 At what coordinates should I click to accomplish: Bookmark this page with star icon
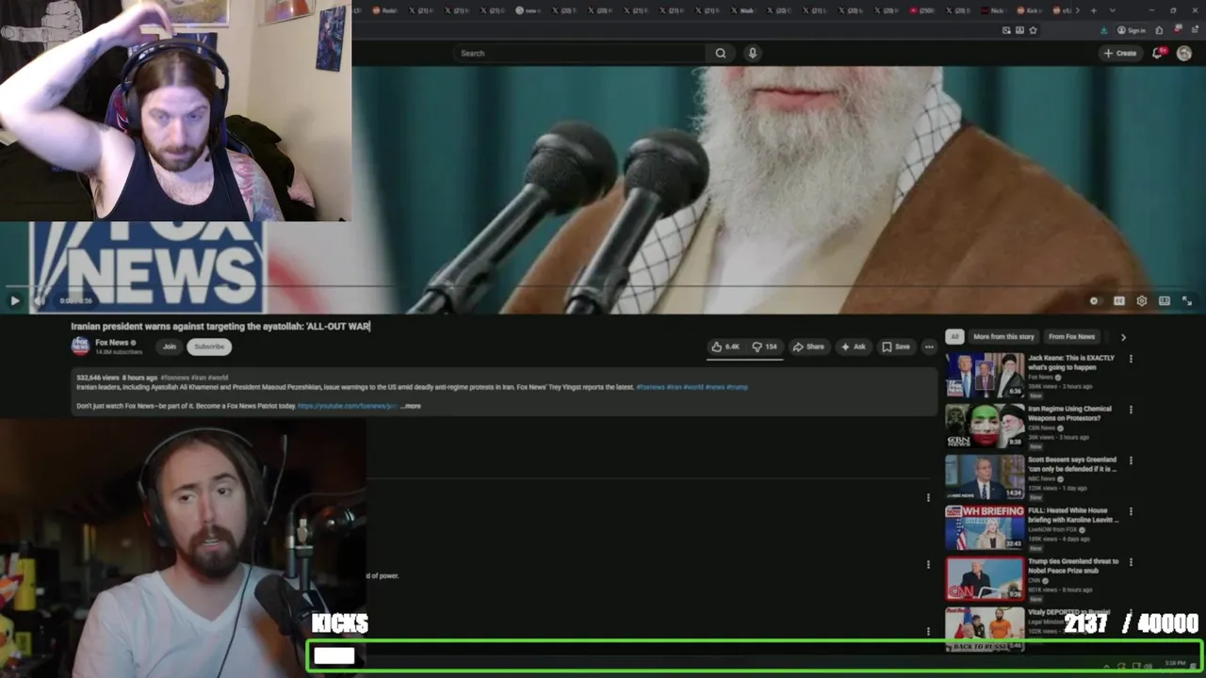[x=1033, y=30]
